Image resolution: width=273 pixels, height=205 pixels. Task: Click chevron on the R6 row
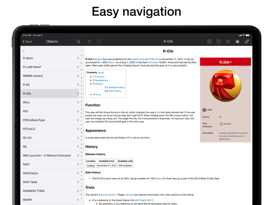click(78, 146)
